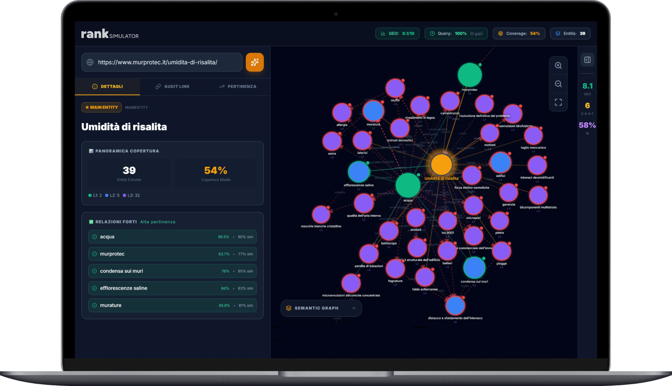Click the check circle beside acqua
The height and width of the screenshot is (386, 672).
pos(94,237)
